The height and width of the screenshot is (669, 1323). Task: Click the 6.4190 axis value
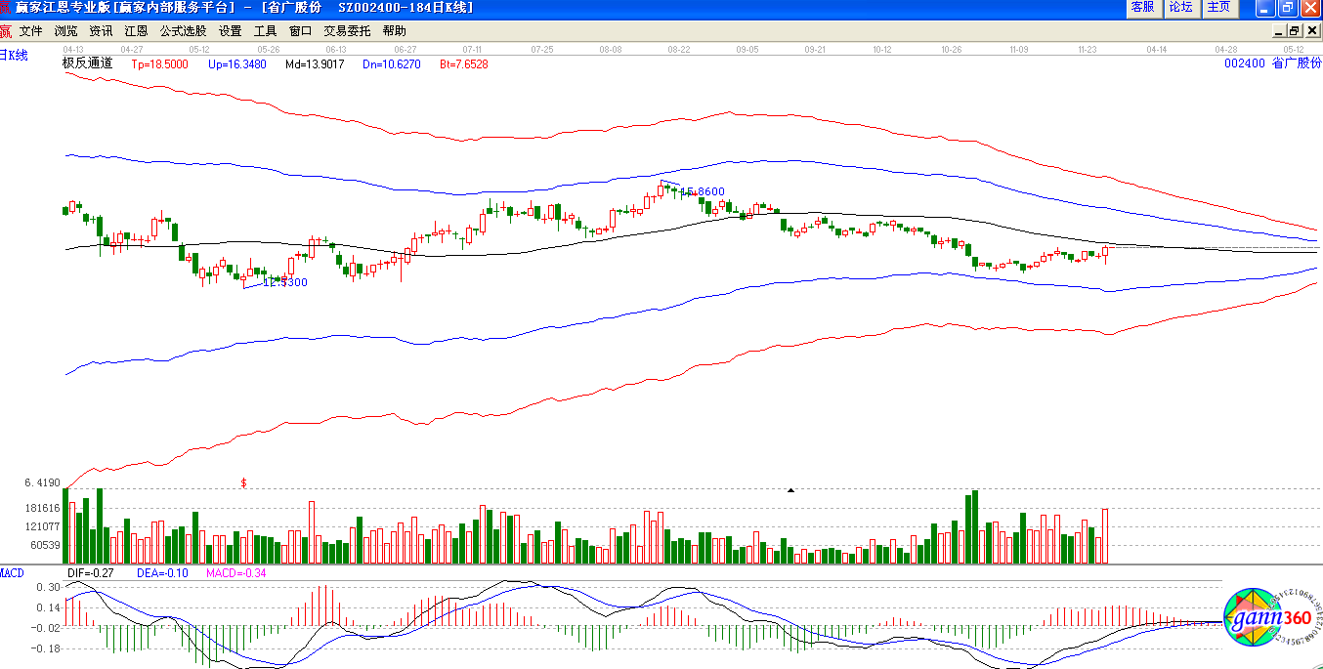coord(43,482)
